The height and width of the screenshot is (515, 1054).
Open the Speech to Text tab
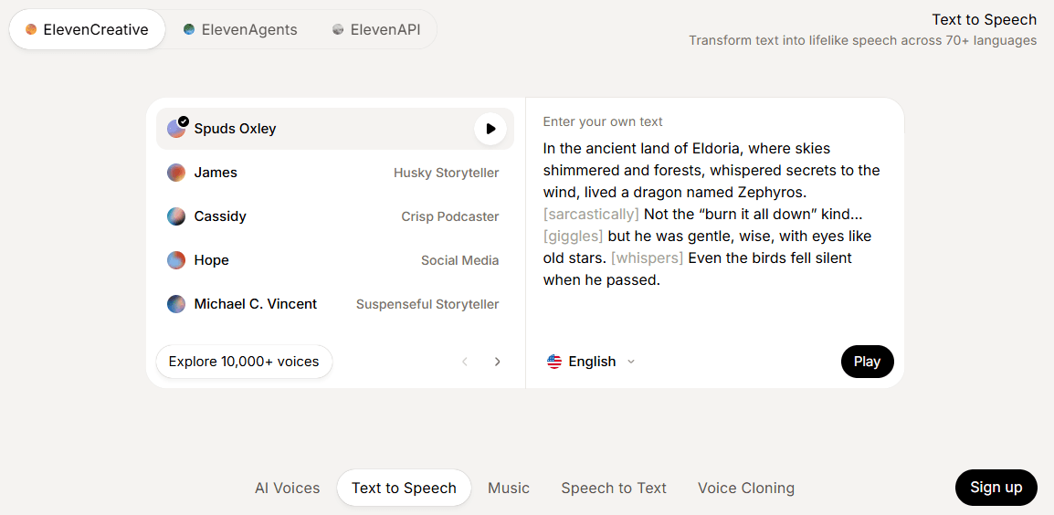(x=614, y=489)
